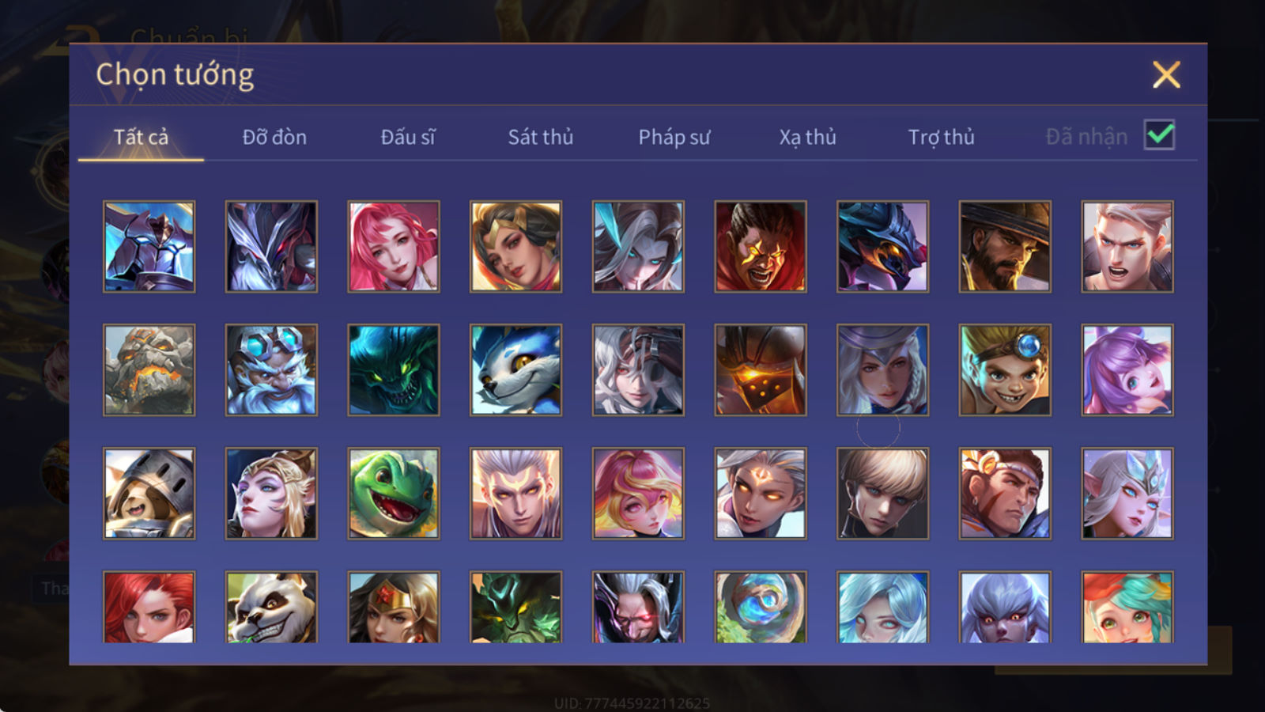Image resolution: width=1265 pixels, height=712 pixels.
Task: Select the Đấu sĩ tab
Action: pyautogui.click(x=408, y=137)
